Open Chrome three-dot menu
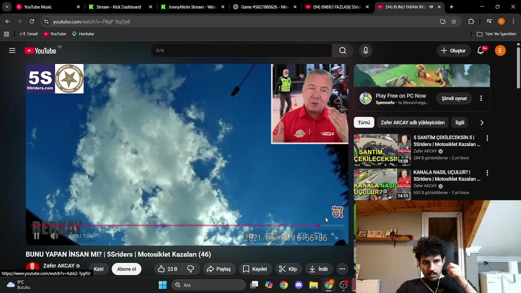 pyautogui.click(x=513, y=22)
